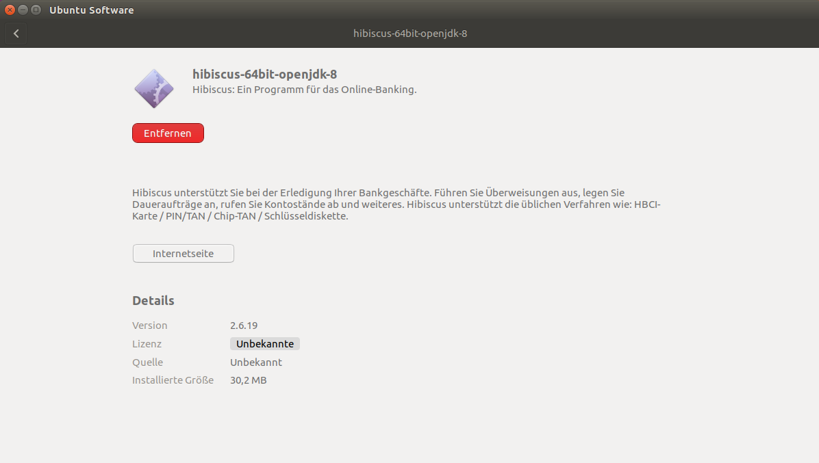This screenshot has width=819, height=463.
Task: Click the header bar title hibiscus-64bit-openjdk-8
Action: 410,34
